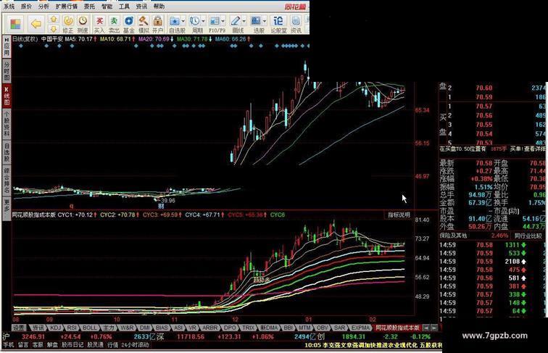Switch to the BOLL indicator tab
Viewport: 548px width, 353px height.
coord(89,328)
